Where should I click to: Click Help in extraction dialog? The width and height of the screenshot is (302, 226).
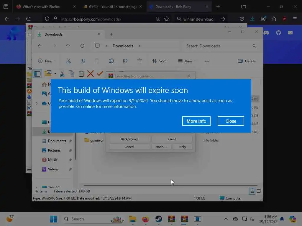182,147
